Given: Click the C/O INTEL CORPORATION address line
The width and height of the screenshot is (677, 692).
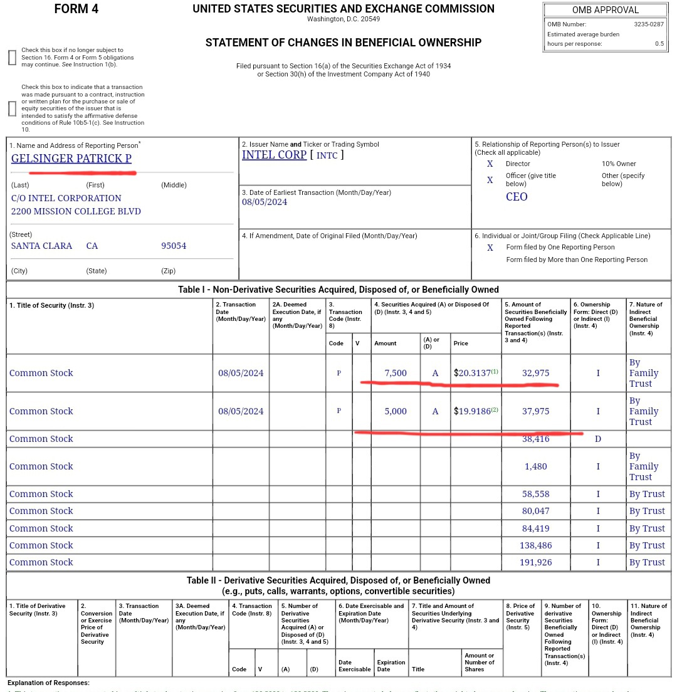Looking at the screenshot, I should 66,198.
